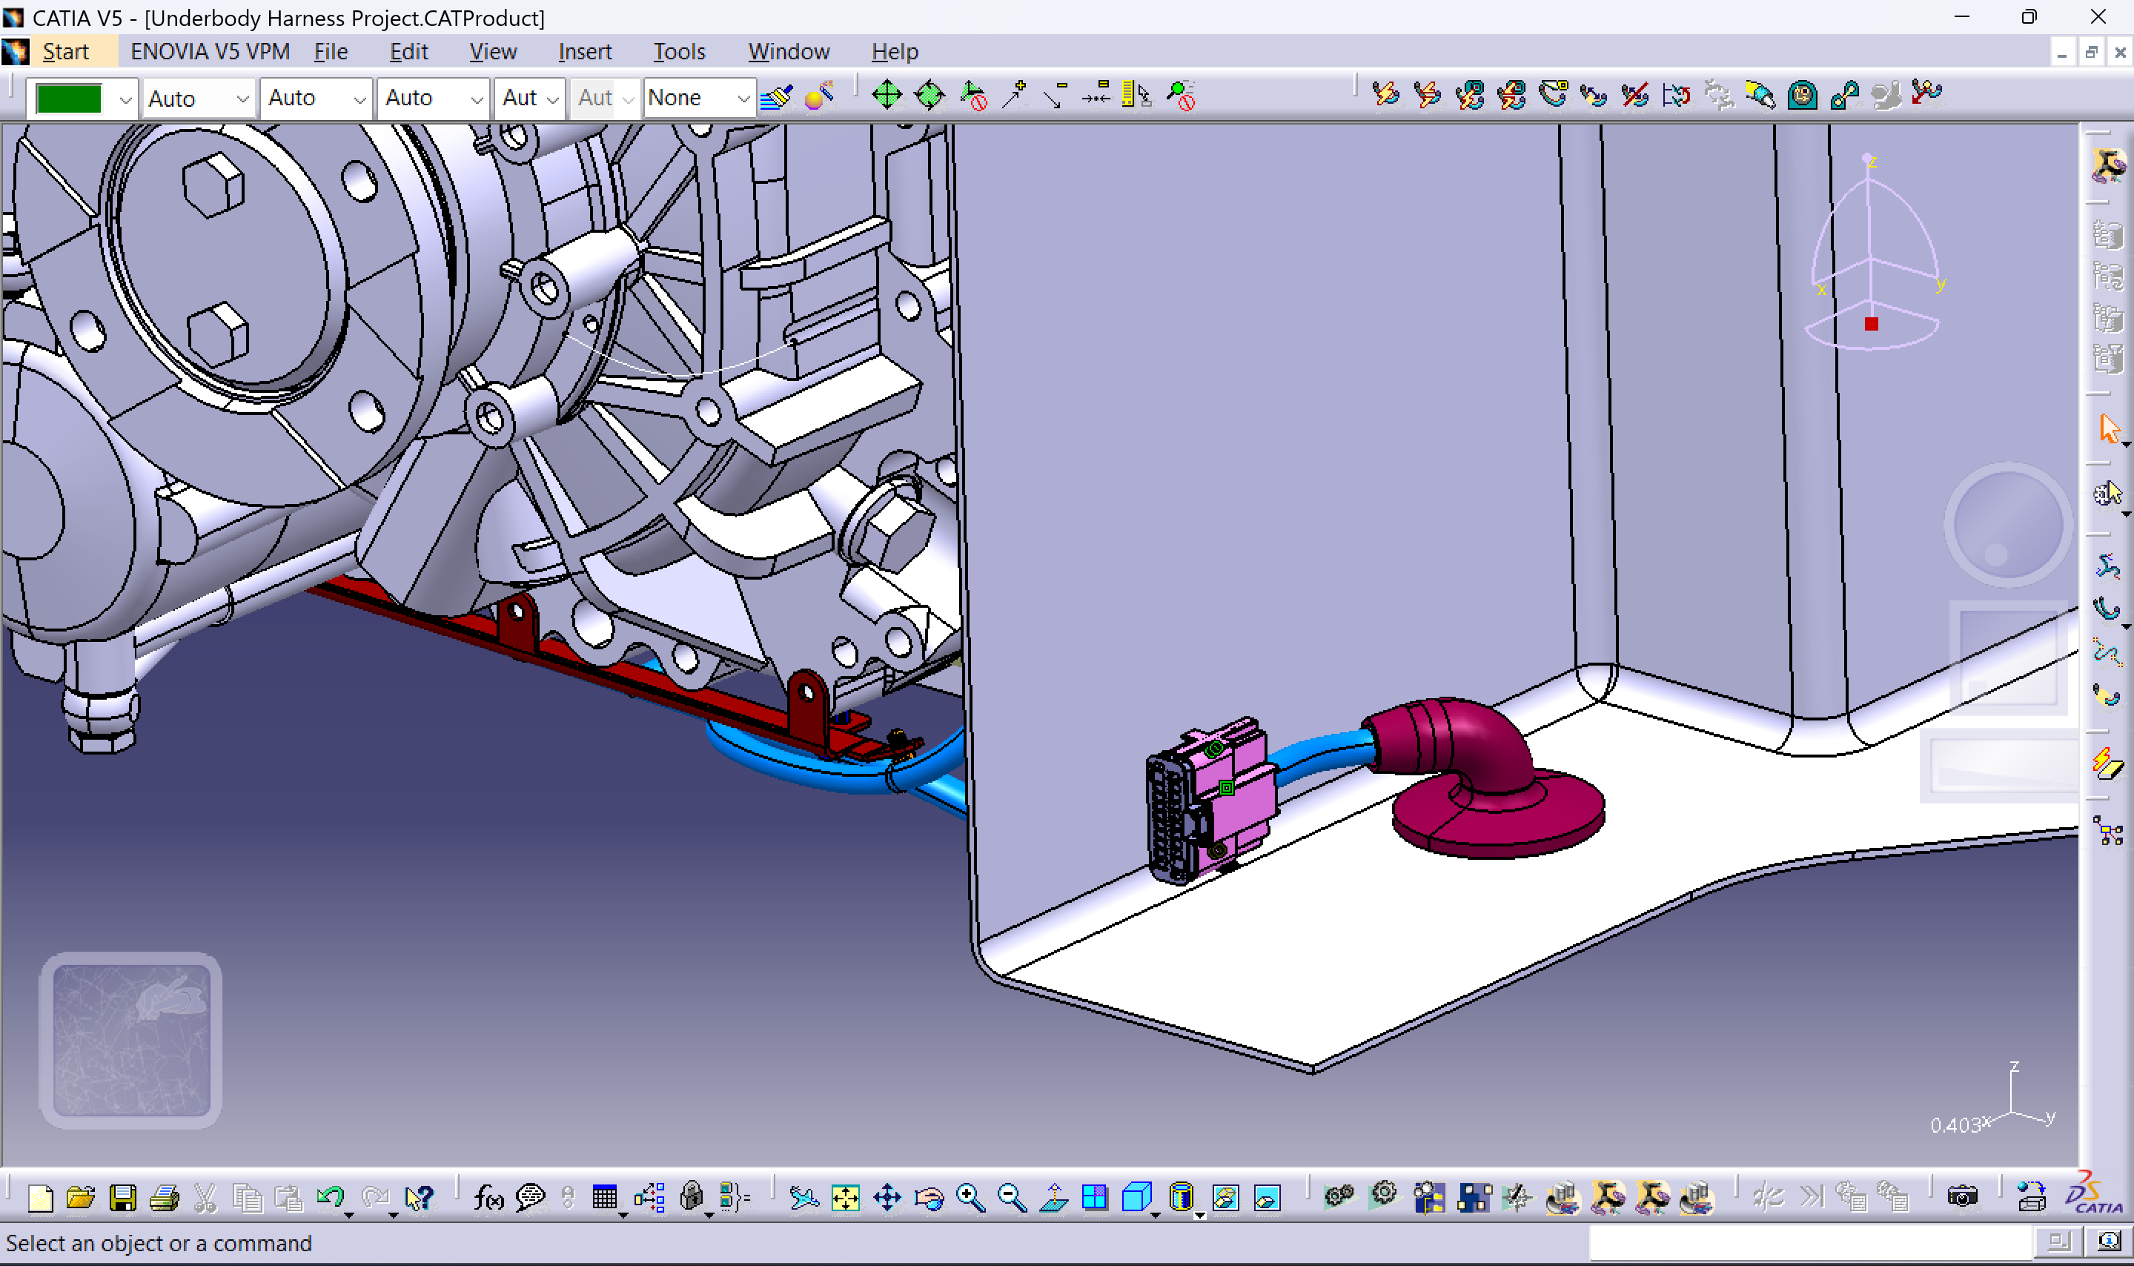
Task: Select the arrow Select tool in right sidebar
Action: 2108,428
